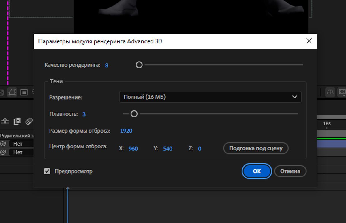This screenshot has height=223, width=346.
Task: Click the X value "960" of cast shape center
Action: point(133,148)
